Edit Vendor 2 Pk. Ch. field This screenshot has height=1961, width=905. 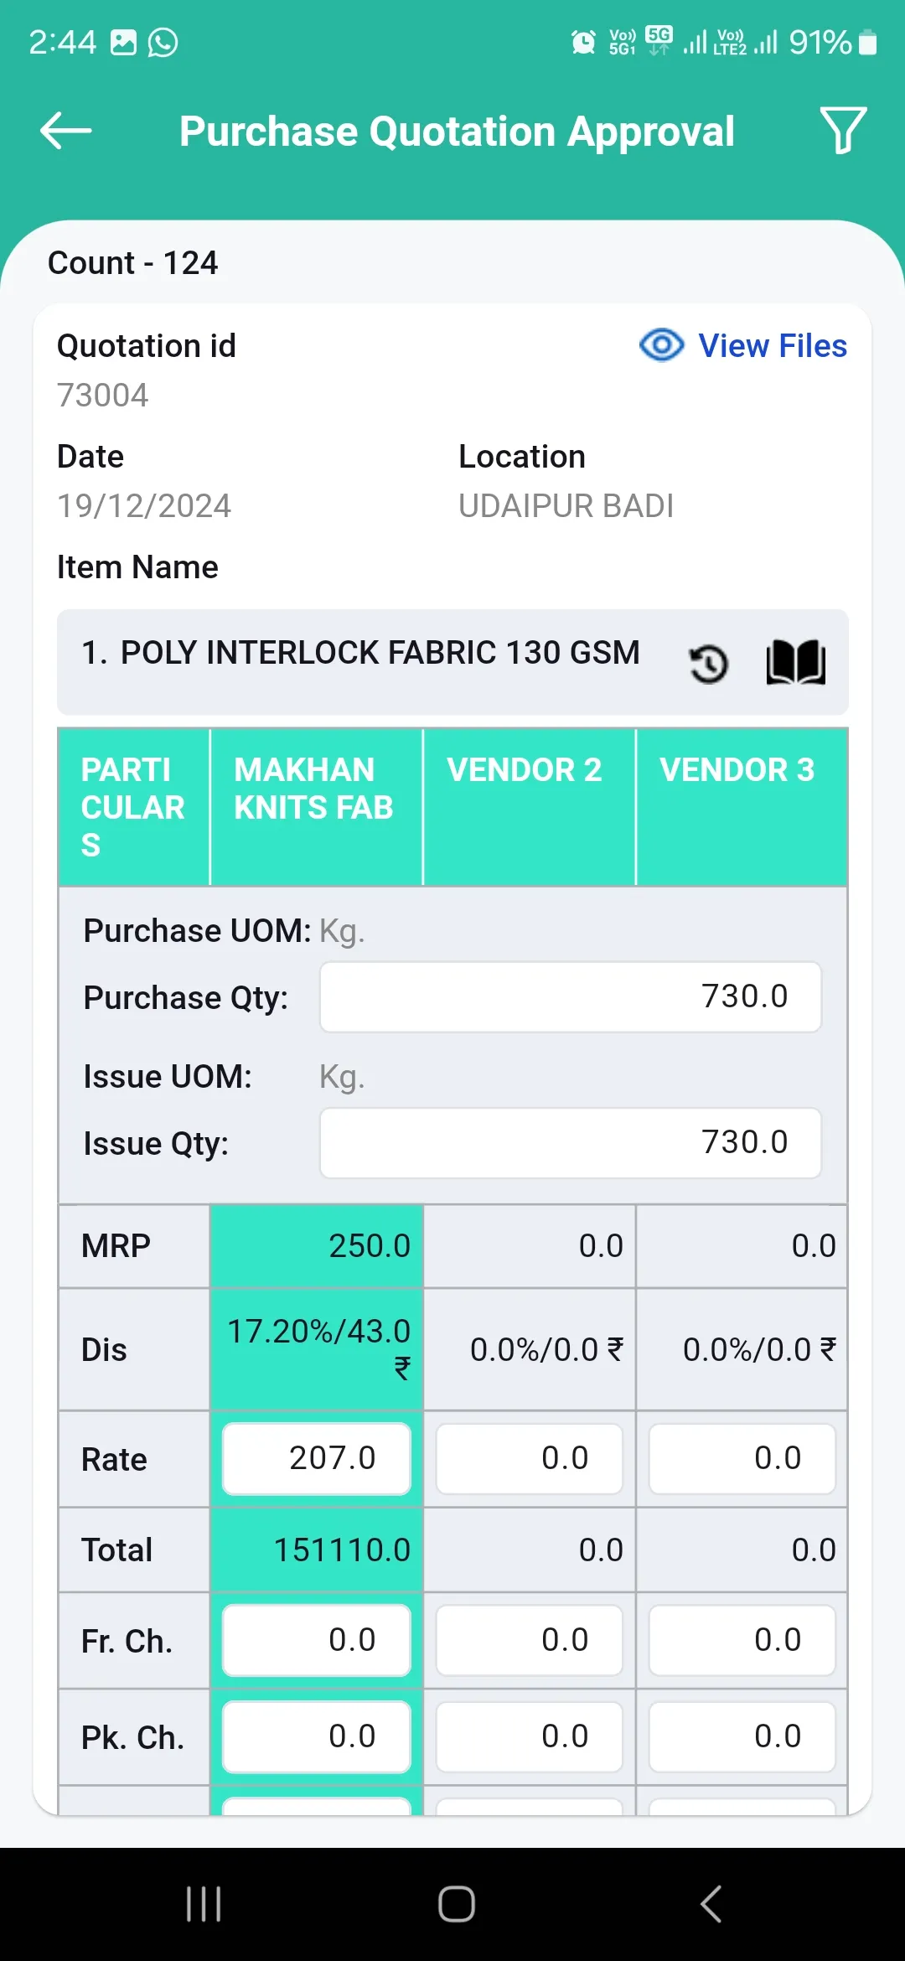530,1737
